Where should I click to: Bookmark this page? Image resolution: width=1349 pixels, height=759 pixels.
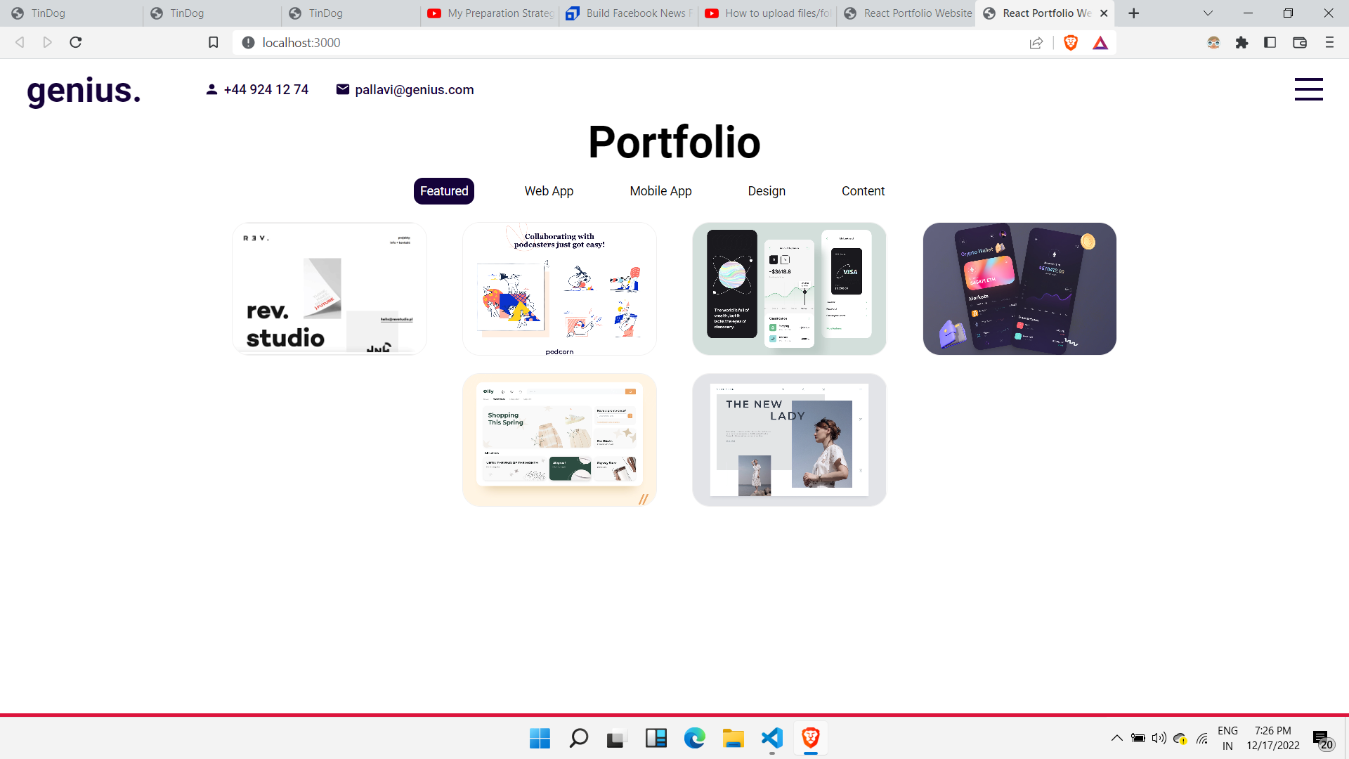coord(214,42)
